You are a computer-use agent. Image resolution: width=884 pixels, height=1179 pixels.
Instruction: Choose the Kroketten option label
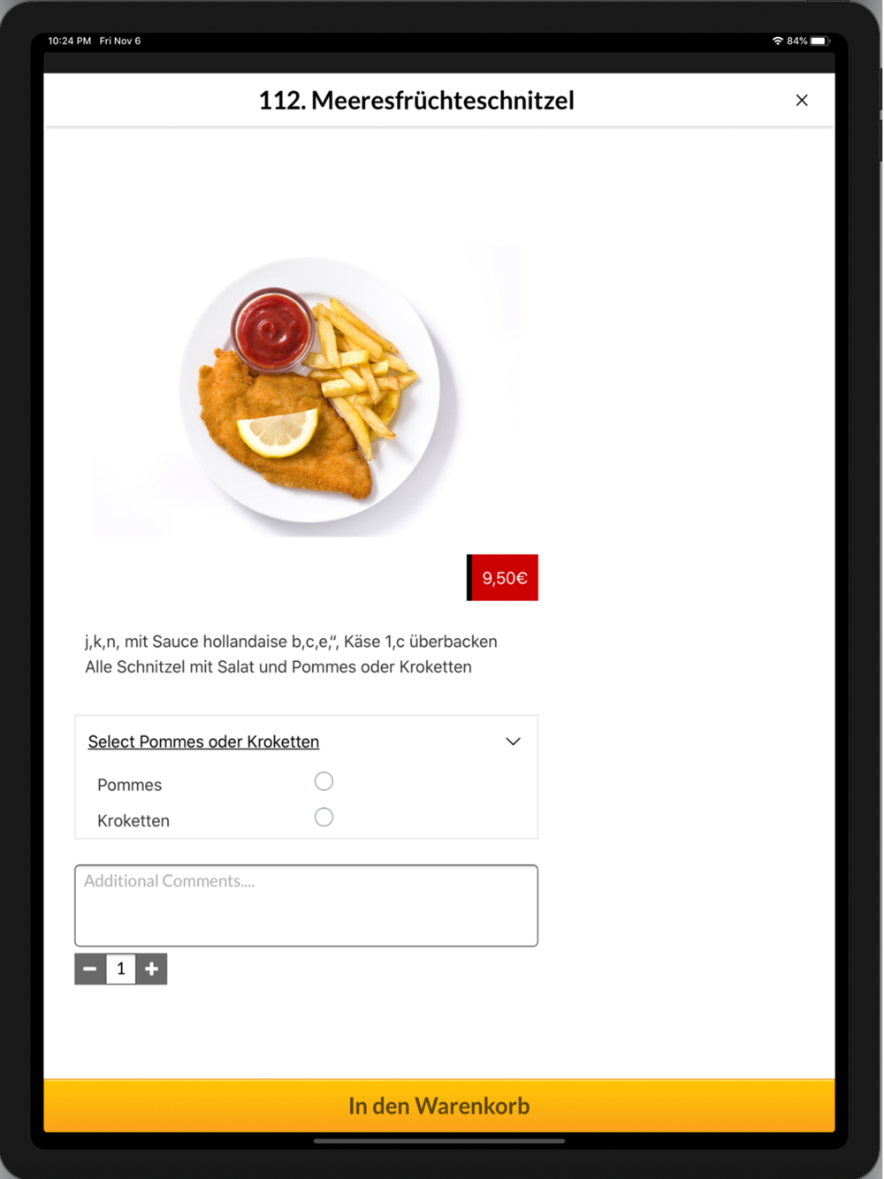[133, 820]
